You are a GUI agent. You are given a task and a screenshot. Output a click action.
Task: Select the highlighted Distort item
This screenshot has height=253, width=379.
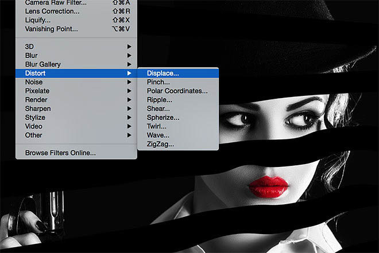[76, 73]
